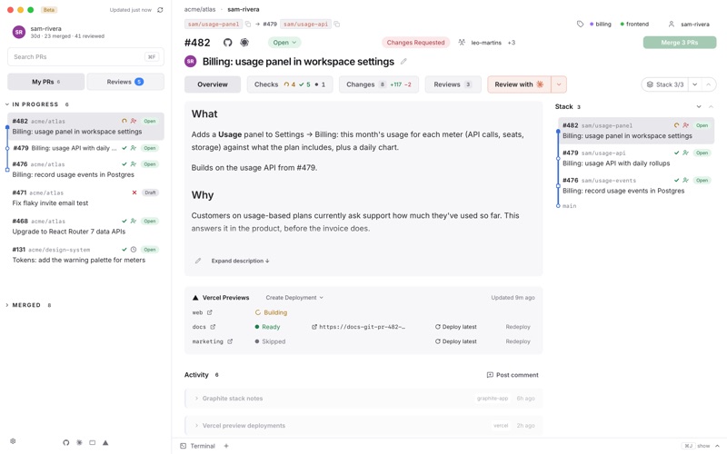Open the docs preview external link icon
The image size is (727, 454).
pyautogui.click(x=213, y=327)
